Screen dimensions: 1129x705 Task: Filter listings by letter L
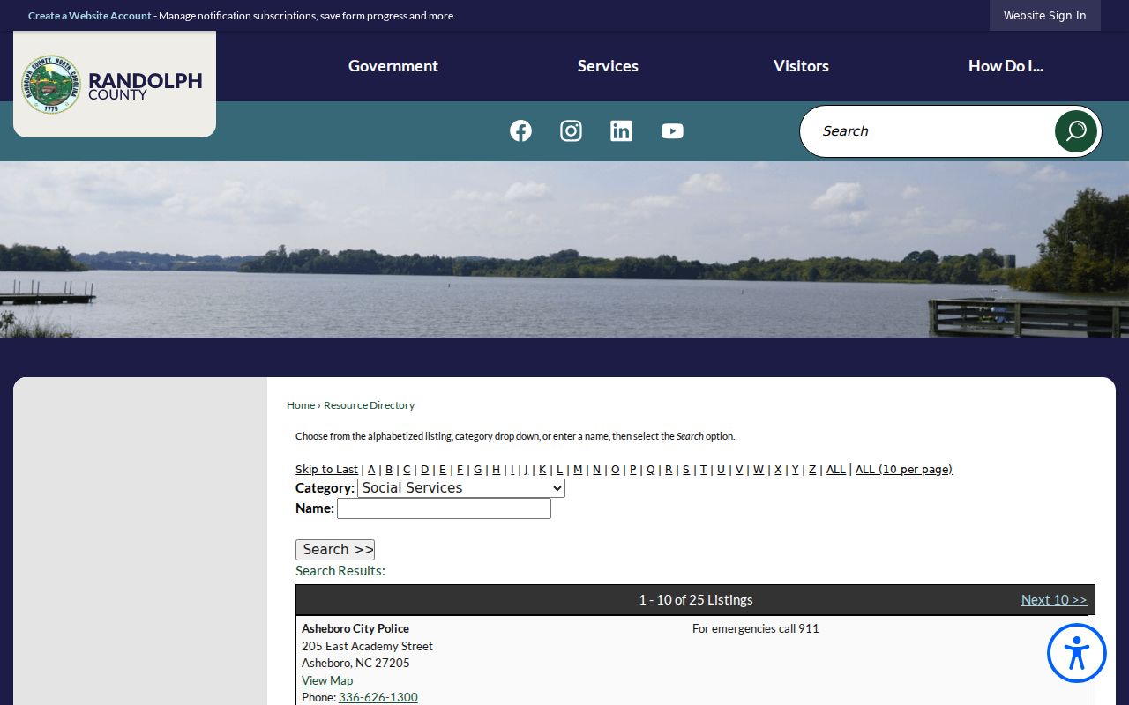(x=559, y=469)
